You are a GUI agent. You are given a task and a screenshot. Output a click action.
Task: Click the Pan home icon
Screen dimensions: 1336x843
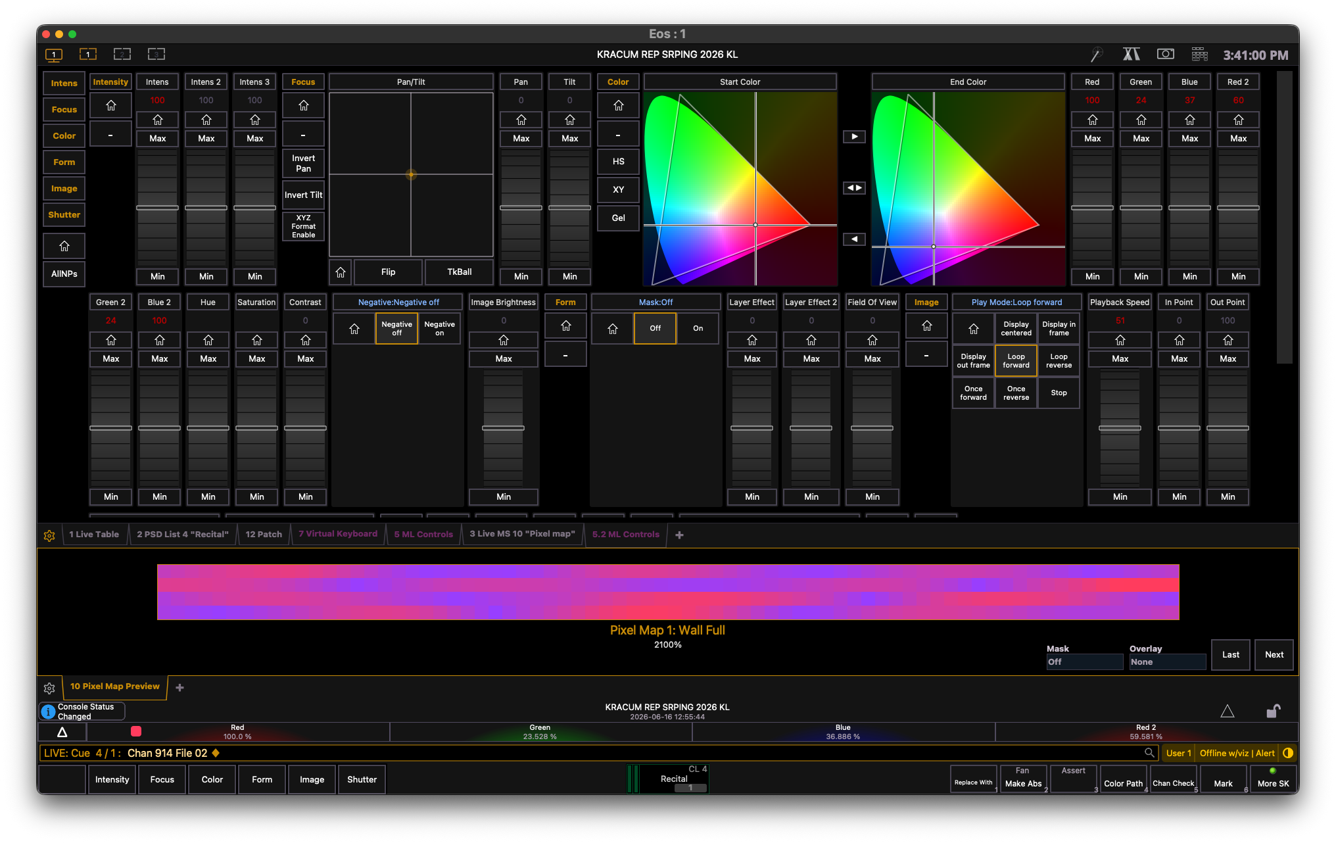pyautogui.click(x=521, y=120)
